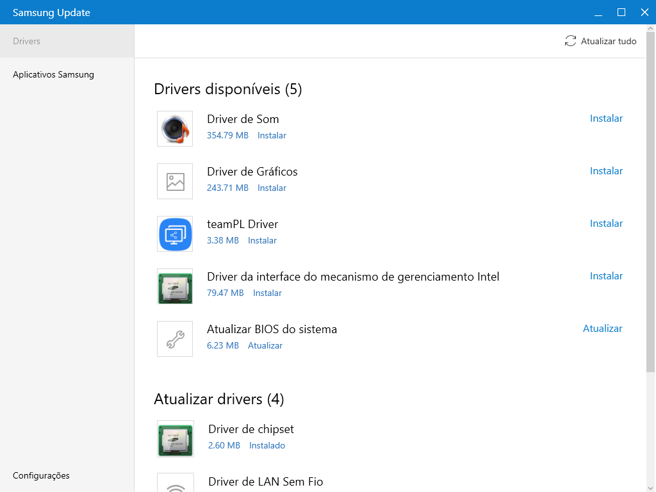Click the 79.47 MB size text
656x492 pixels.
225,293
